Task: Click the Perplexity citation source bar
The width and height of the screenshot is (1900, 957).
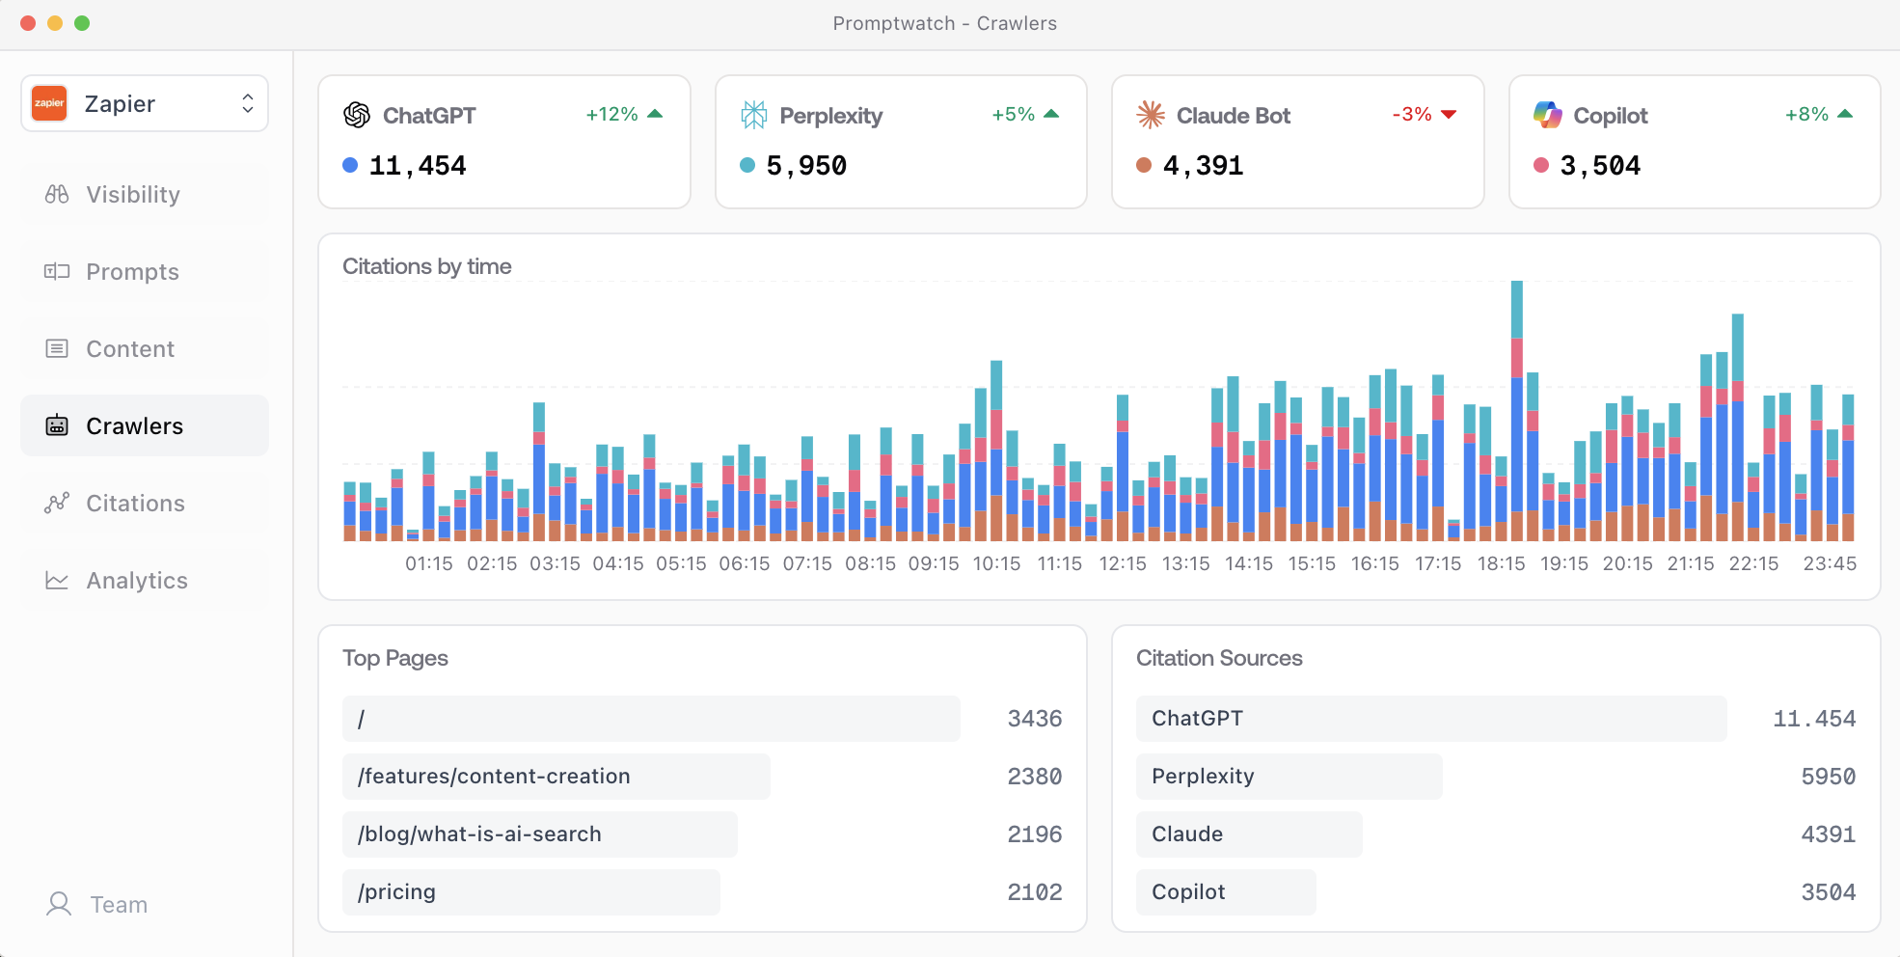Action: tap(1289, 777)
